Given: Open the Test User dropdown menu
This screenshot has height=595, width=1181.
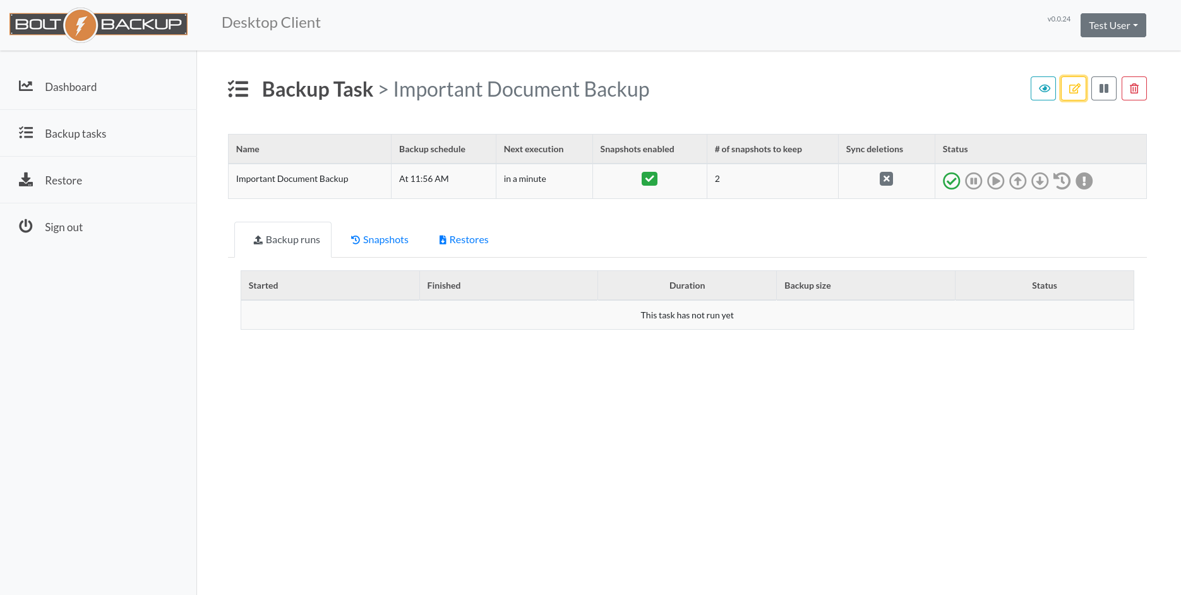Looking at the screenshot, I should pos(1113,25).
